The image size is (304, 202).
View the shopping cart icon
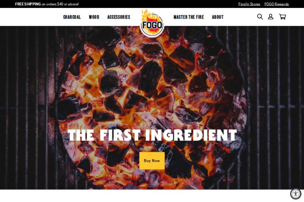[x=282, y=17]
